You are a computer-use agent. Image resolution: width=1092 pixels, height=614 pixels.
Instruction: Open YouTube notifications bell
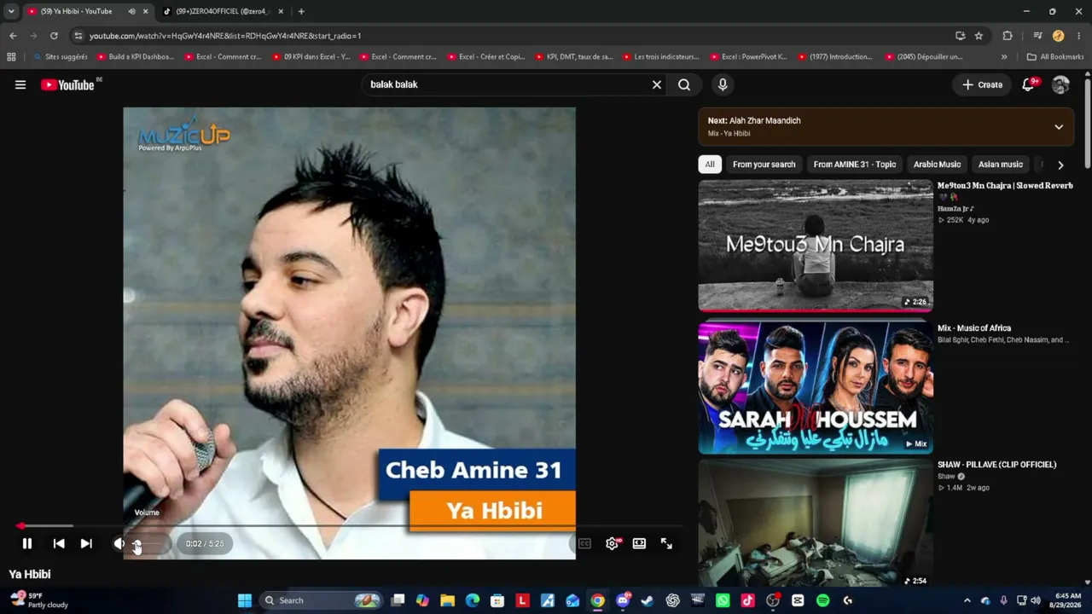(1029, 84)
